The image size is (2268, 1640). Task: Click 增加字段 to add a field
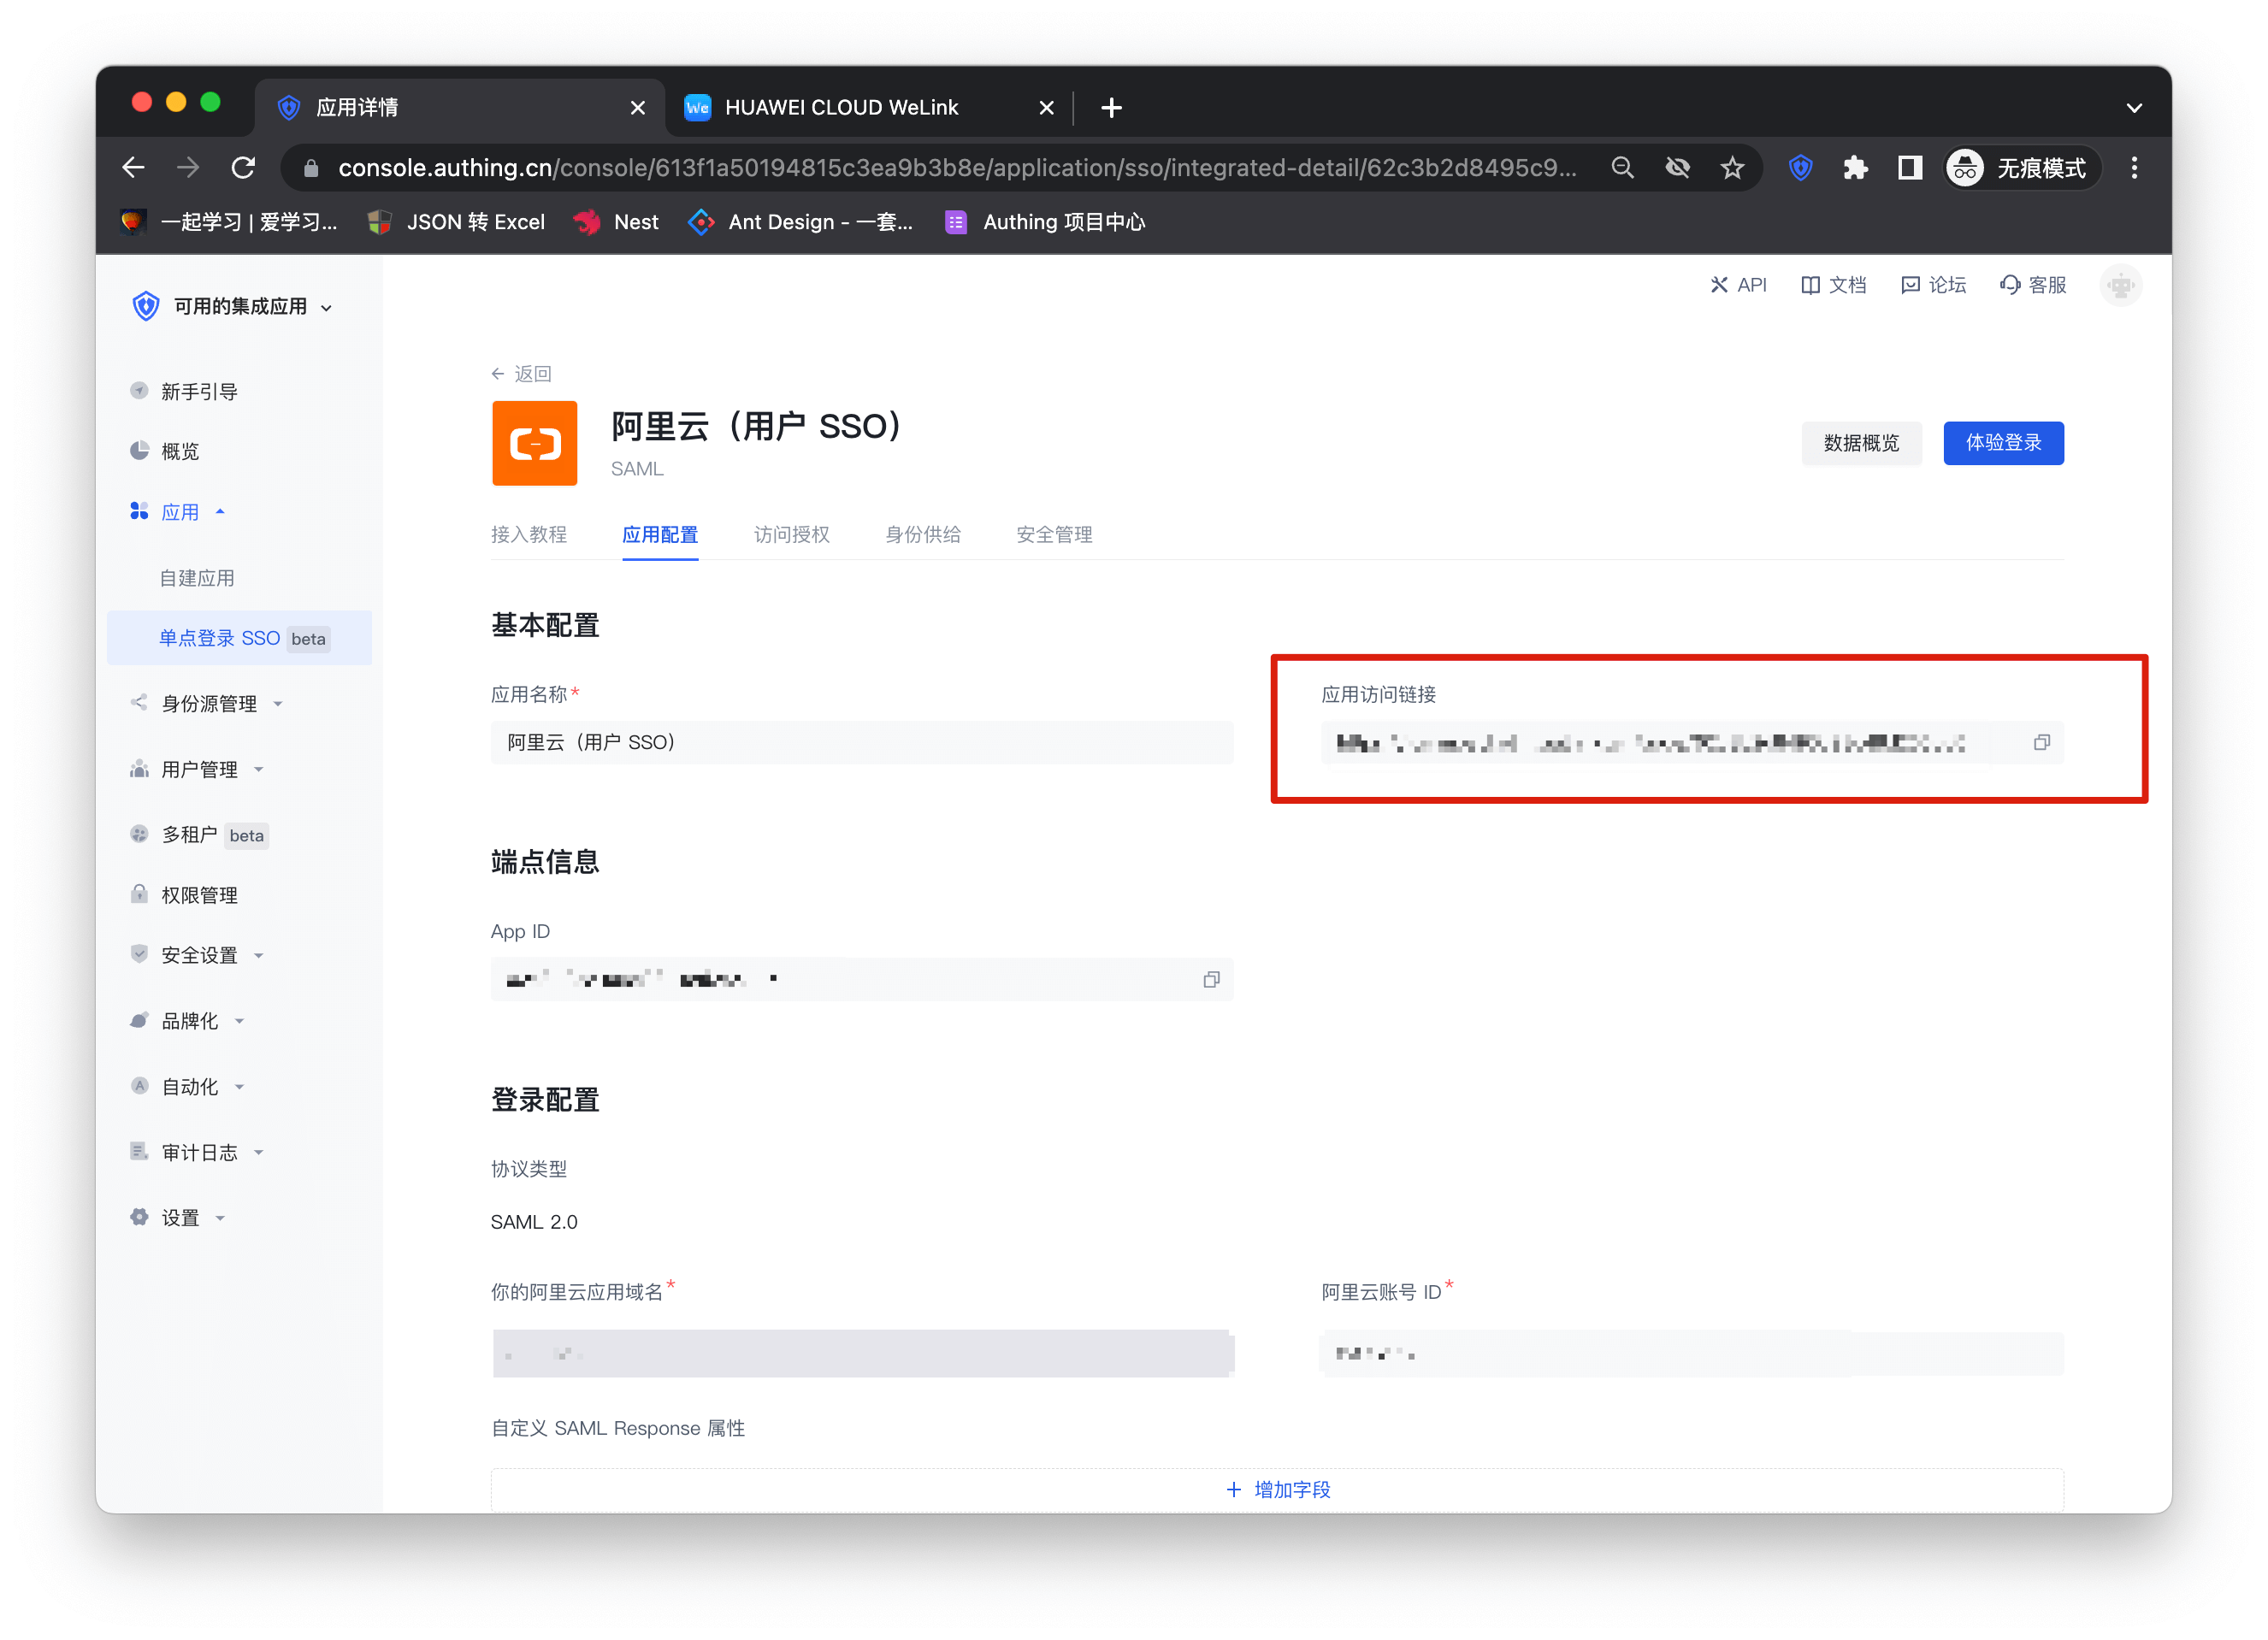pyautogui.click(x=1277, y=1489)
